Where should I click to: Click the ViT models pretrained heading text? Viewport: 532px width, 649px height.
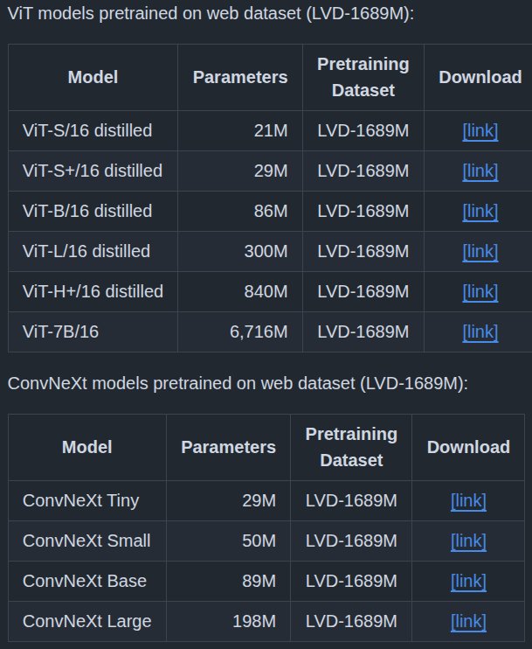211,14
